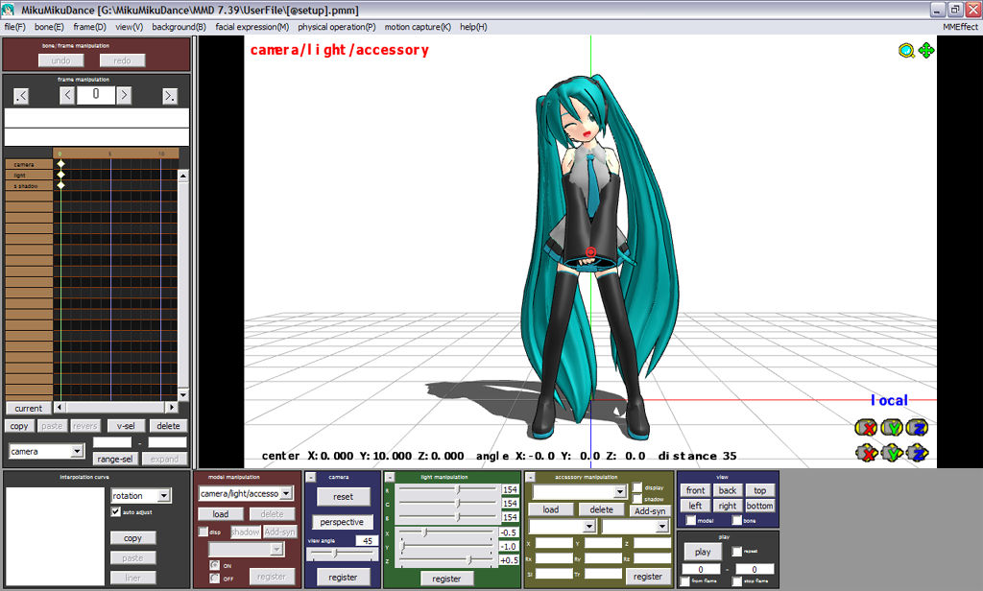Toggle accessory display checkbox
The image size is (983, 591).
637,487
